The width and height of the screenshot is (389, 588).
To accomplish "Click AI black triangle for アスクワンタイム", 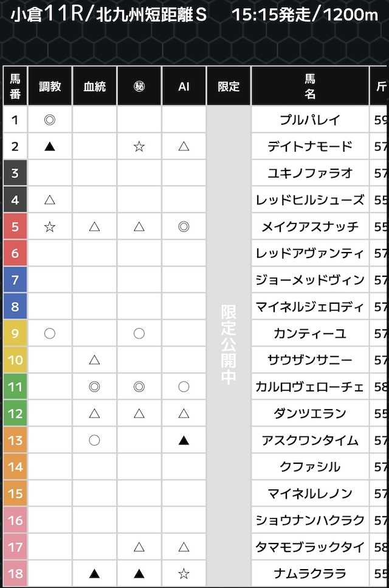I will coord(184,440).
